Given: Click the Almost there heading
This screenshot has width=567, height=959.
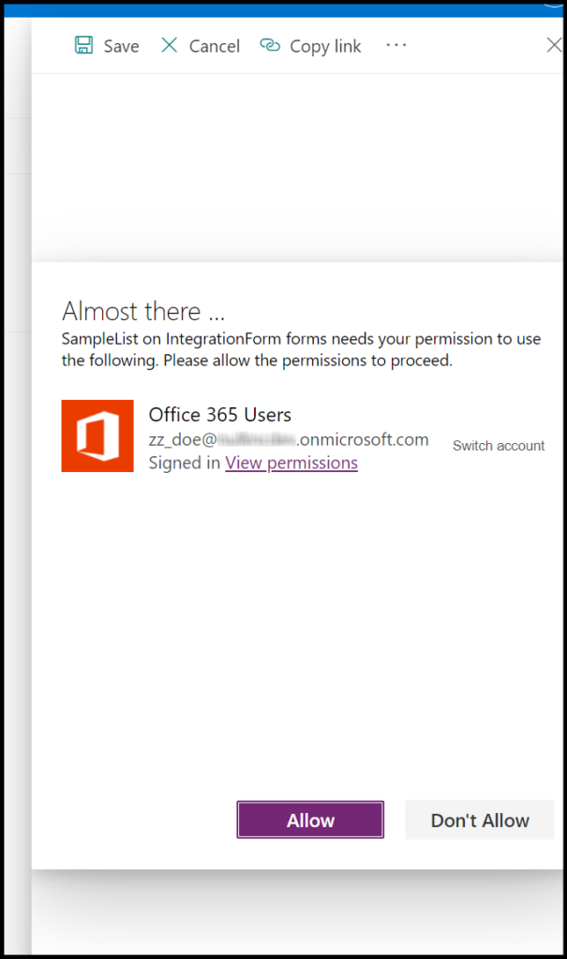Looking at the screenshot, I should pyautogui.click(x=143, y=311).
